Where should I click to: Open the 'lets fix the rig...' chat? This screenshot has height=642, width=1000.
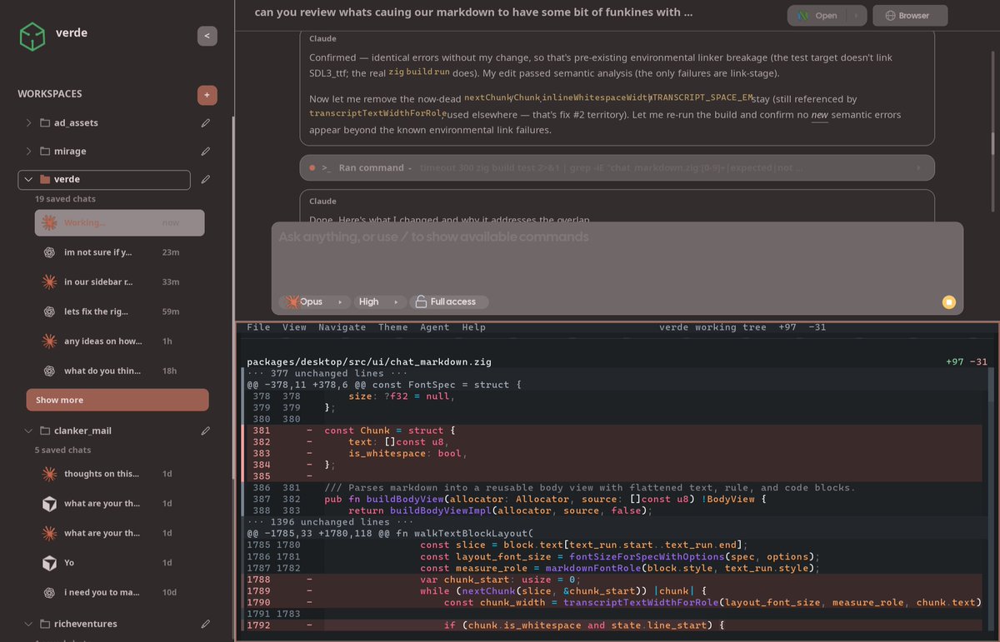pyautogui.click(x=119, y=311)
